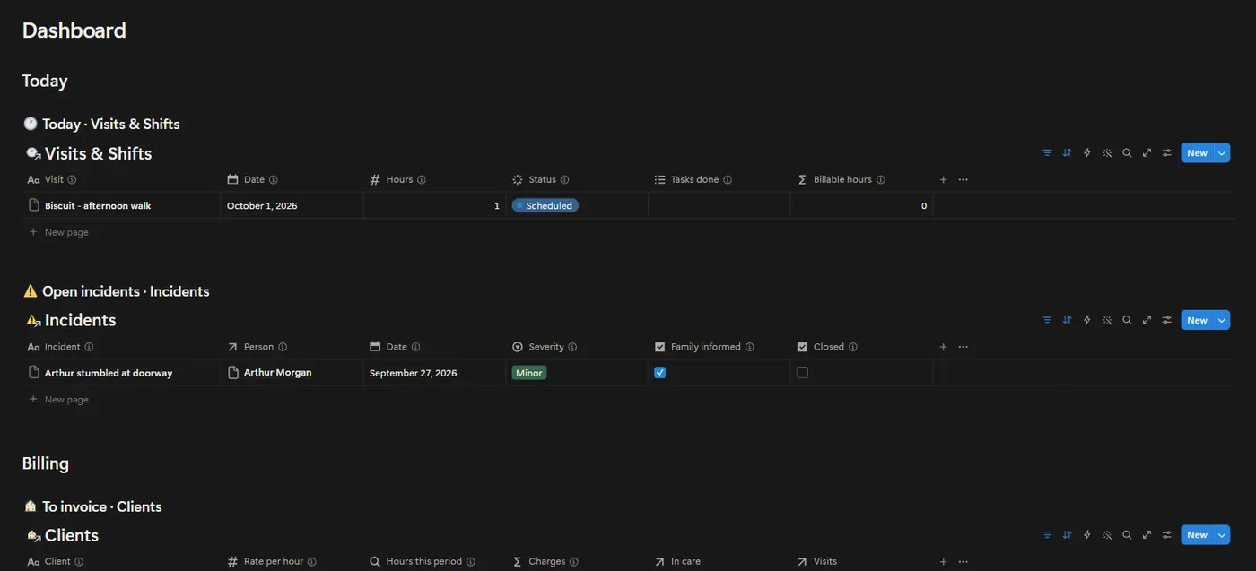1256x571 pixels.
Task: Open the Biscuit - afternoon walk row
Action: [98, 205]
